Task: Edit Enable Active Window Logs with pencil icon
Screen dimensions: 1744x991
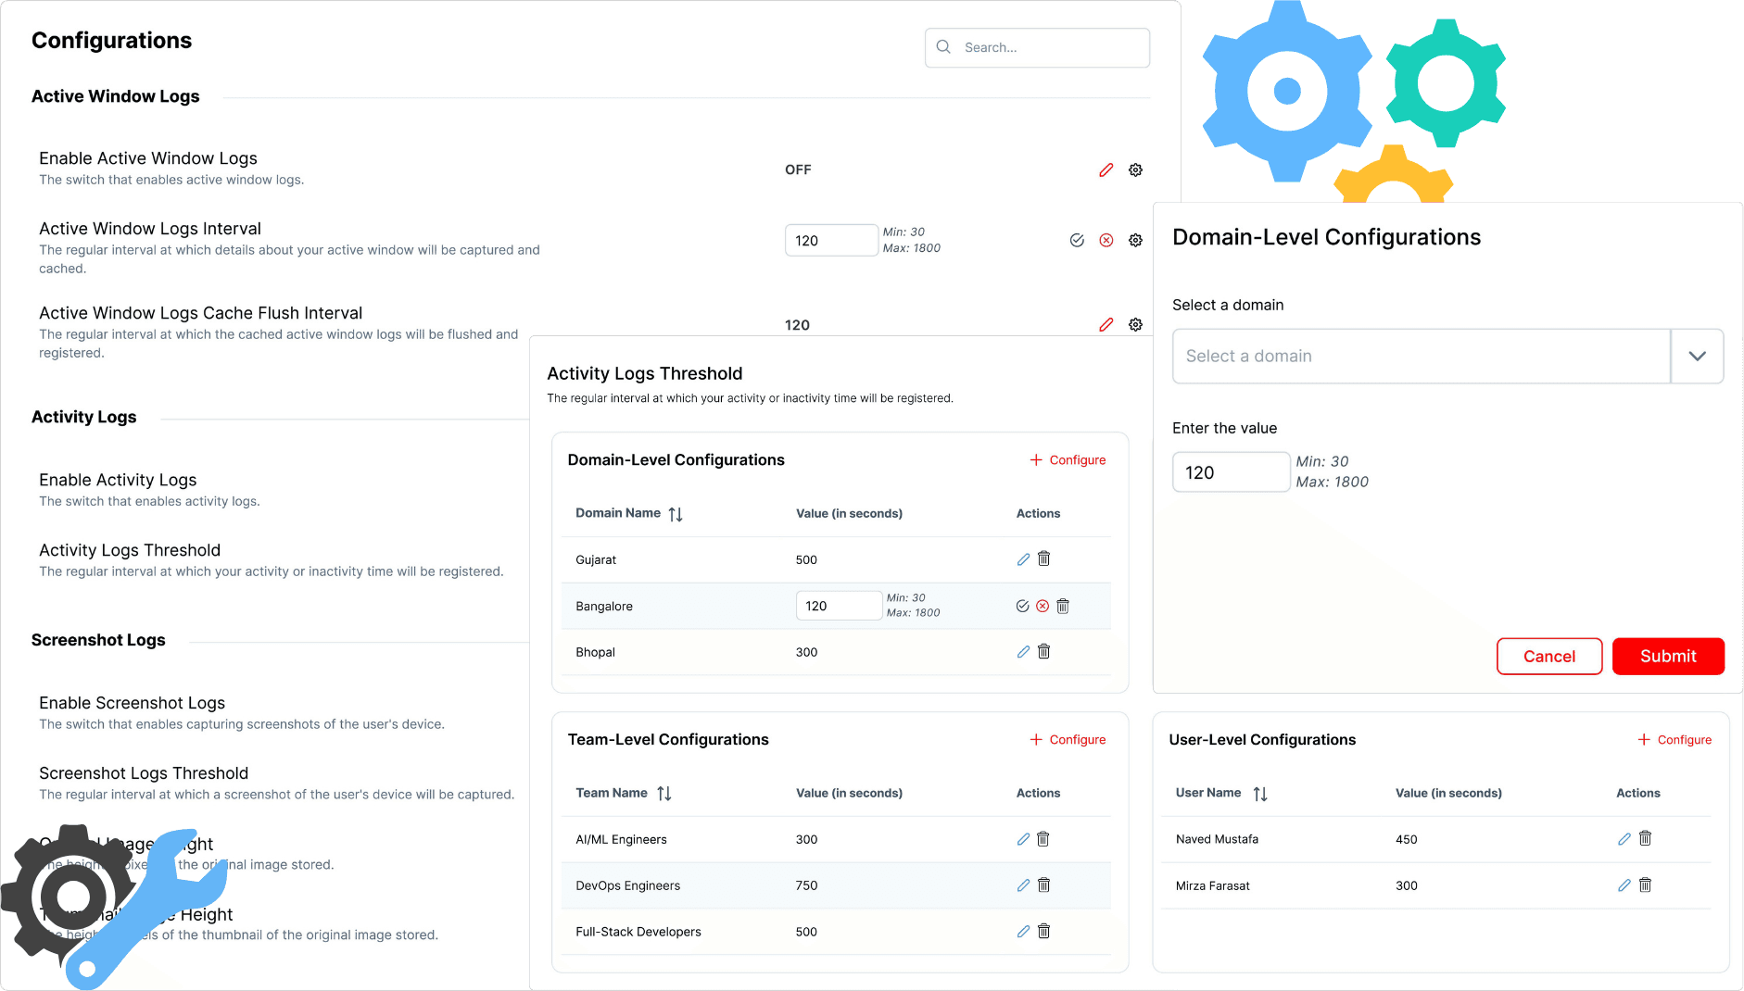Action: click(1106, 170)
